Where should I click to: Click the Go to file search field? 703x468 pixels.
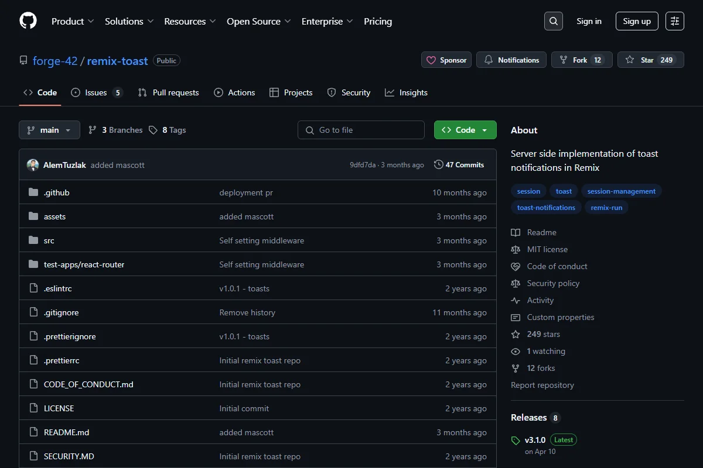[x=361, y=130]
